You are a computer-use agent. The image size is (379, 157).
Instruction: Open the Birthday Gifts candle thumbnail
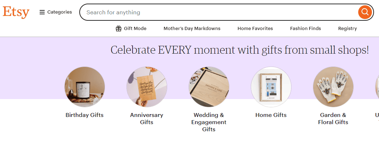tap(85, 87)
